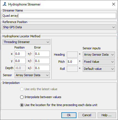The width and height of the screenshot is (118, 120).
Task: Confirm settings with the Ok button
Action: tap(69, 115)
